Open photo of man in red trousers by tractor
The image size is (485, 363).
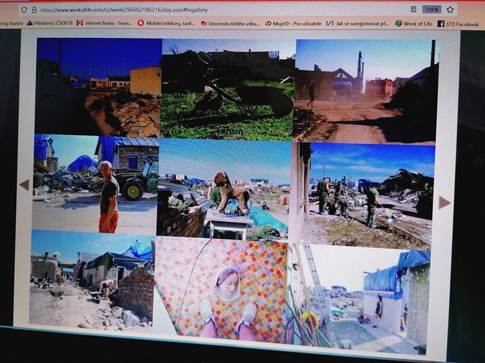coord(95,184)
